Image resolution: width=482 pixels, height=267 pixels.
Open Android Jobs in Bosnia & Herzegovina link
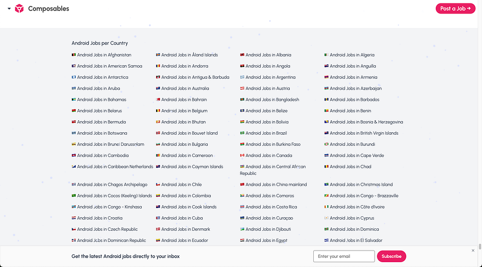(x=363, y=122)
